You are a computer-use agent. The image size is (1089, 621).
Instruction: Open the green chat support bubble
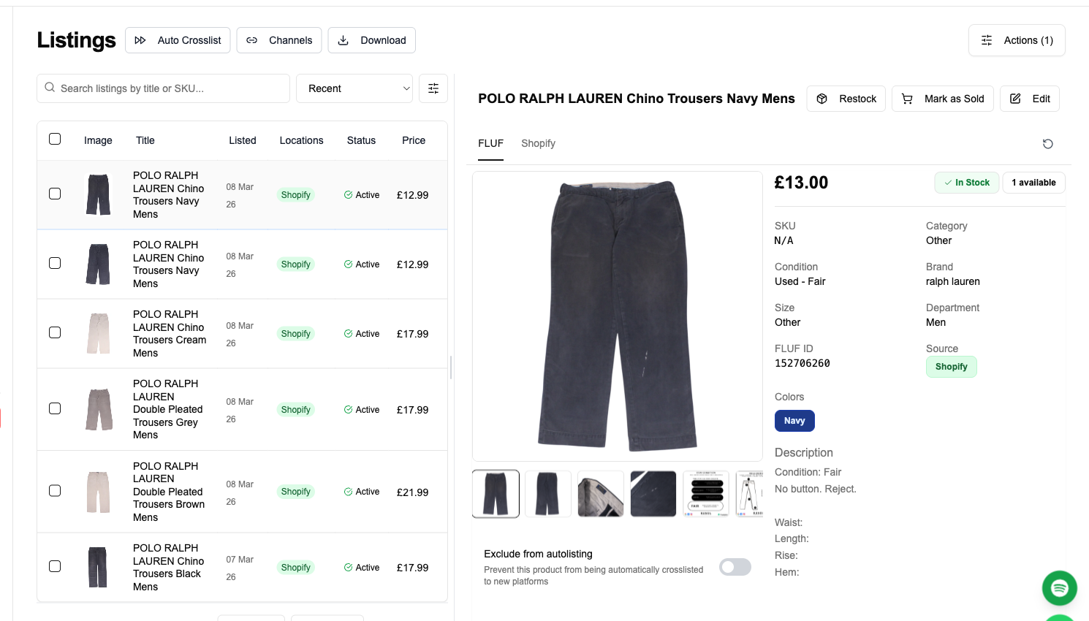pyautogui.click(x=1059, y=588)
